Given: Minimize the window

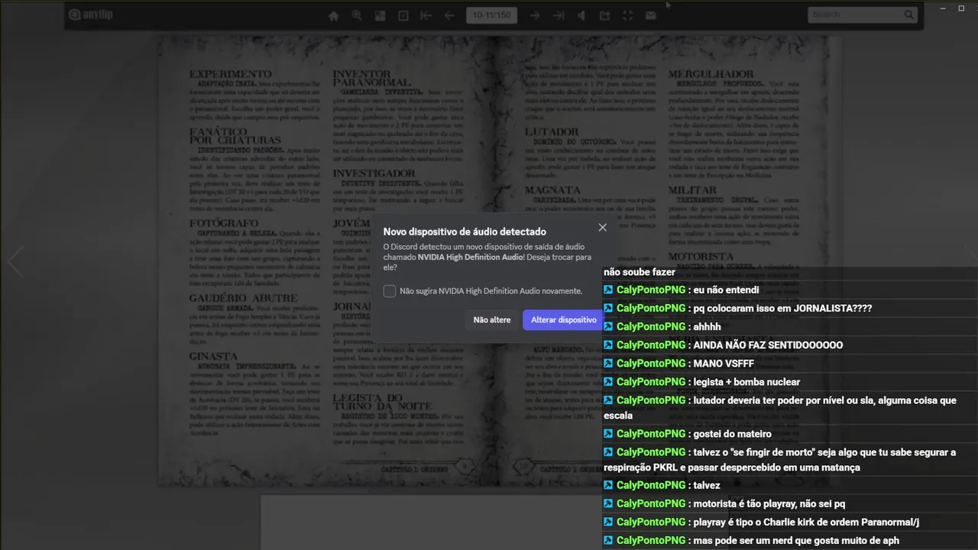Looking at the screenshot, I should 944,8.
